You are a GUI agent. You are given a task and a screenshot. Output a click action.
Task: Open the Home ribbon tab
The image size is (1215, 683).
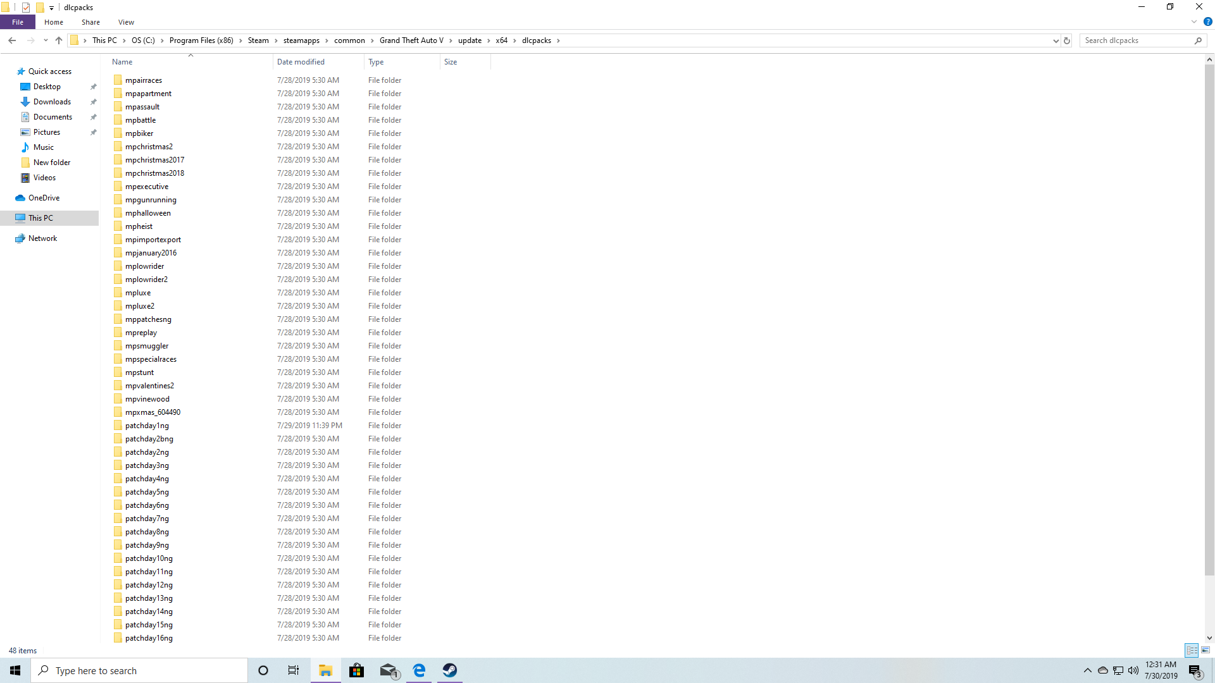click(x=54, y=22)
